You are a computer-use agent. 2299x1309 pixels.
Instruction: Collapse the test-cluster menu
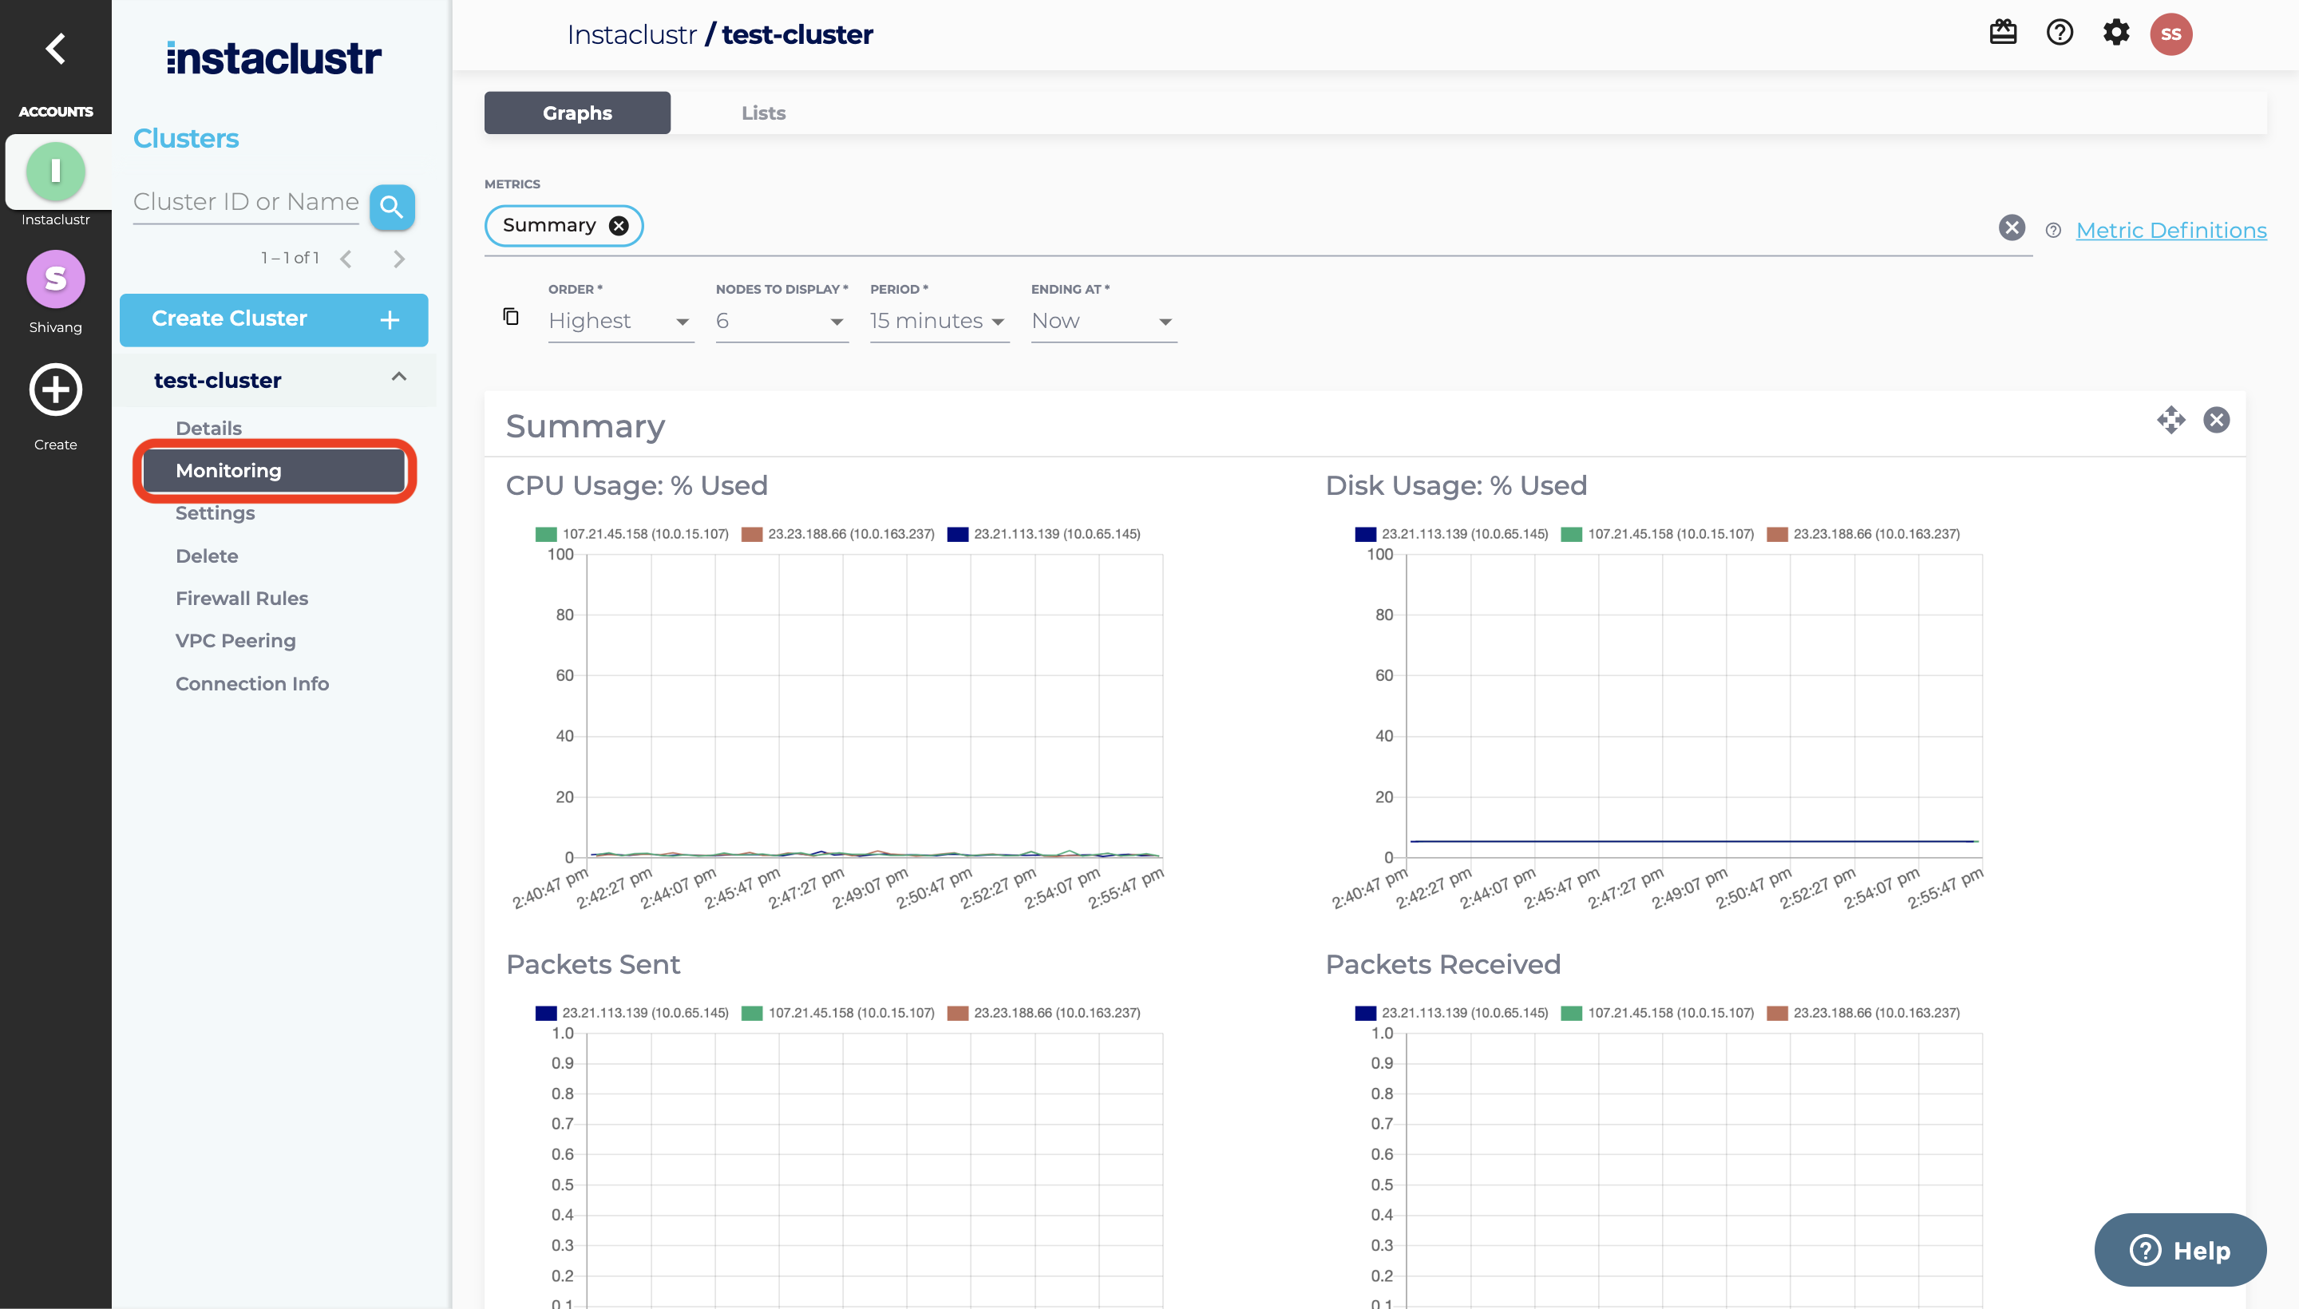click(399, 378)
